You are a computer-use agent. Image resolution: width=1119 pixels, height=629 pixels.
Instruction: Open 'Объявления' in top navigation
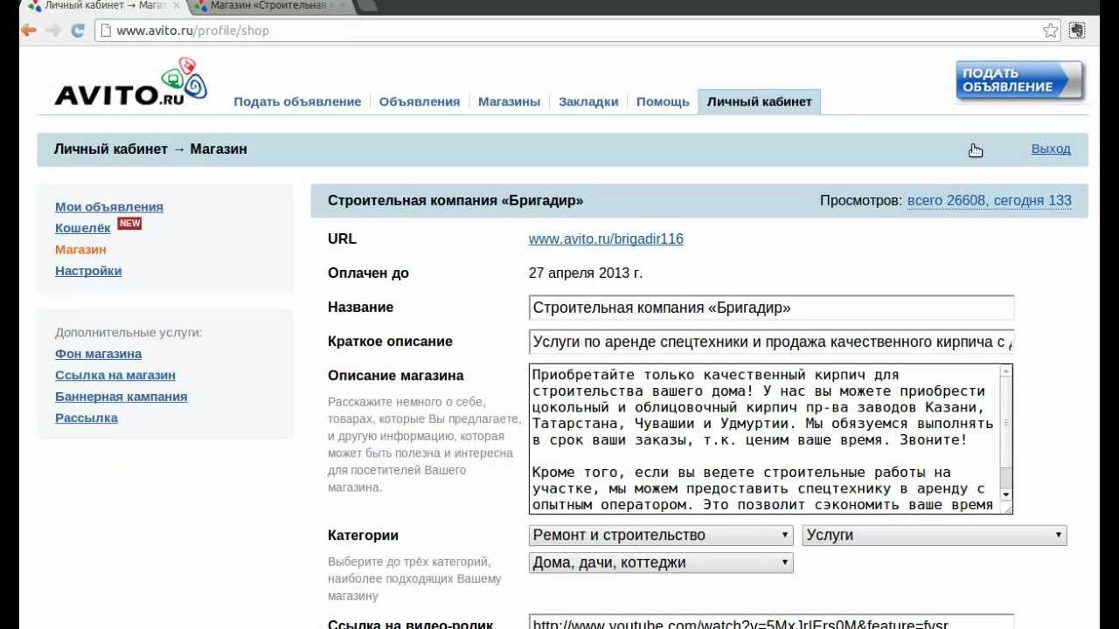click(x=420, y=101)
